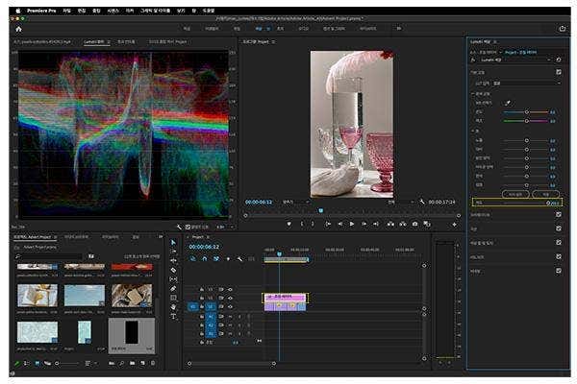Image resolution: width=577 pixels, height=384 pixels.
Task: Toggle V1 track eye visibility icon
Action: (x=230, y=306)
